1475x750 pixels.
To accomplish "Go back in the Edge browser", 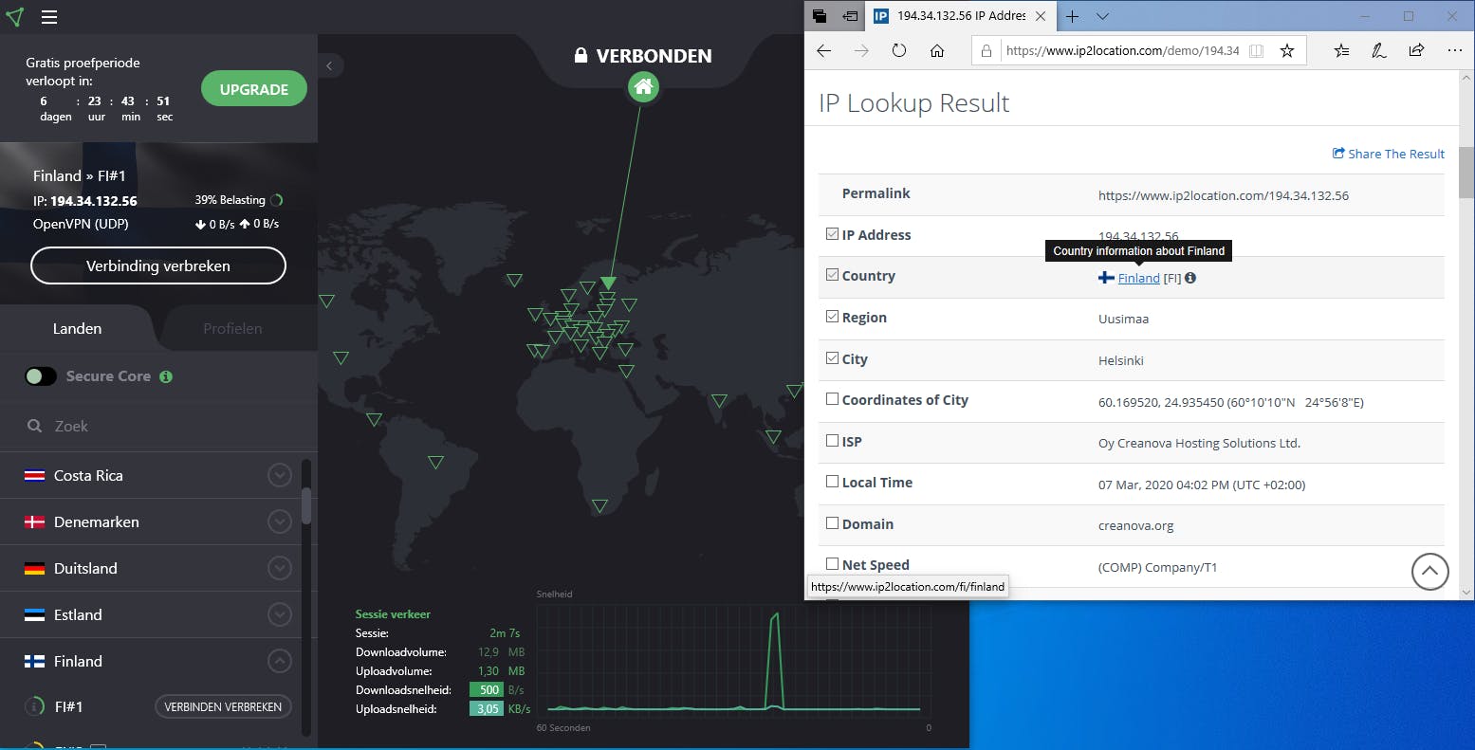I will click(823, 51).
